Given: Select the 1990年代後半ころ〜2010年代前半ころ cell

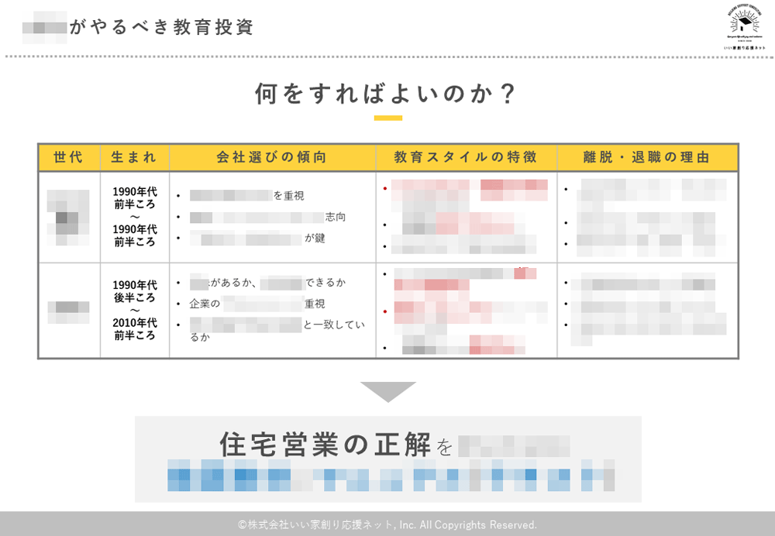Looking at the screenshot, I should click(x=134, y=310).
